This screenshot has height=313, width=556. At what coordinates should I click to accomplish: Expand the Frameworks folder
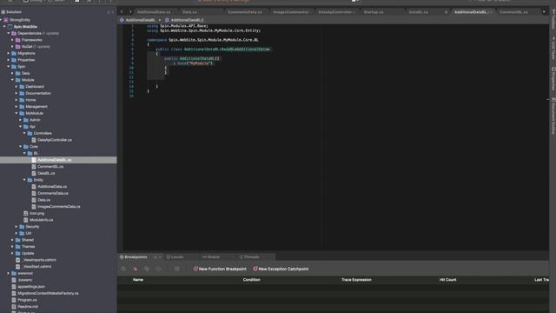coord(12,40)
